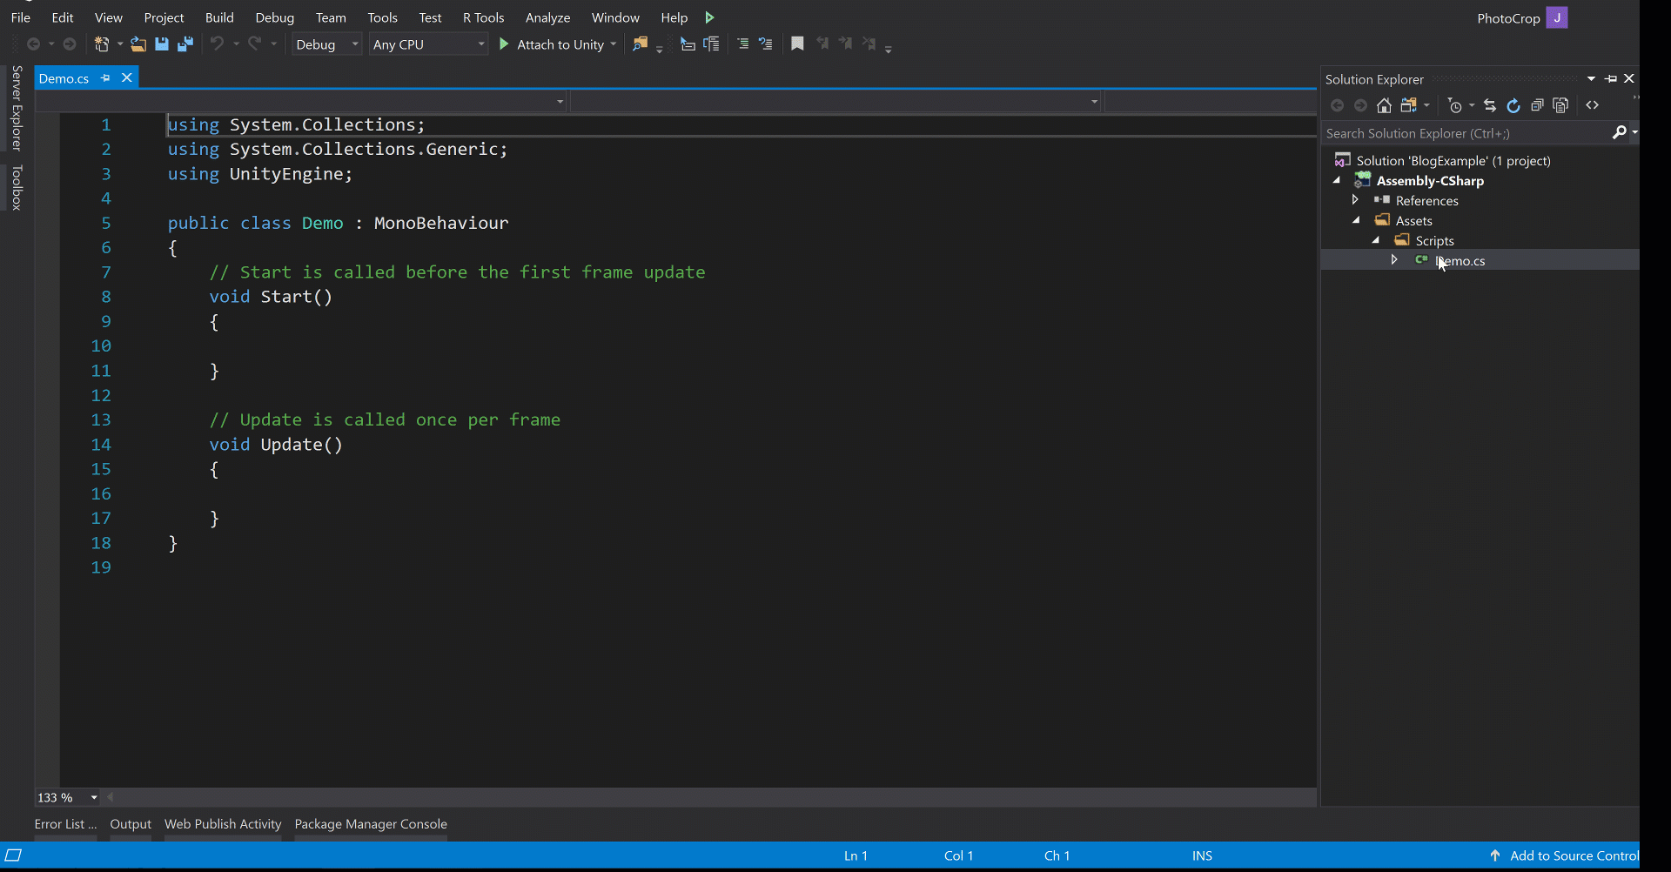Click the Sync with Active Document icon
This screenshot has height=872, width=1671.
1490,105
